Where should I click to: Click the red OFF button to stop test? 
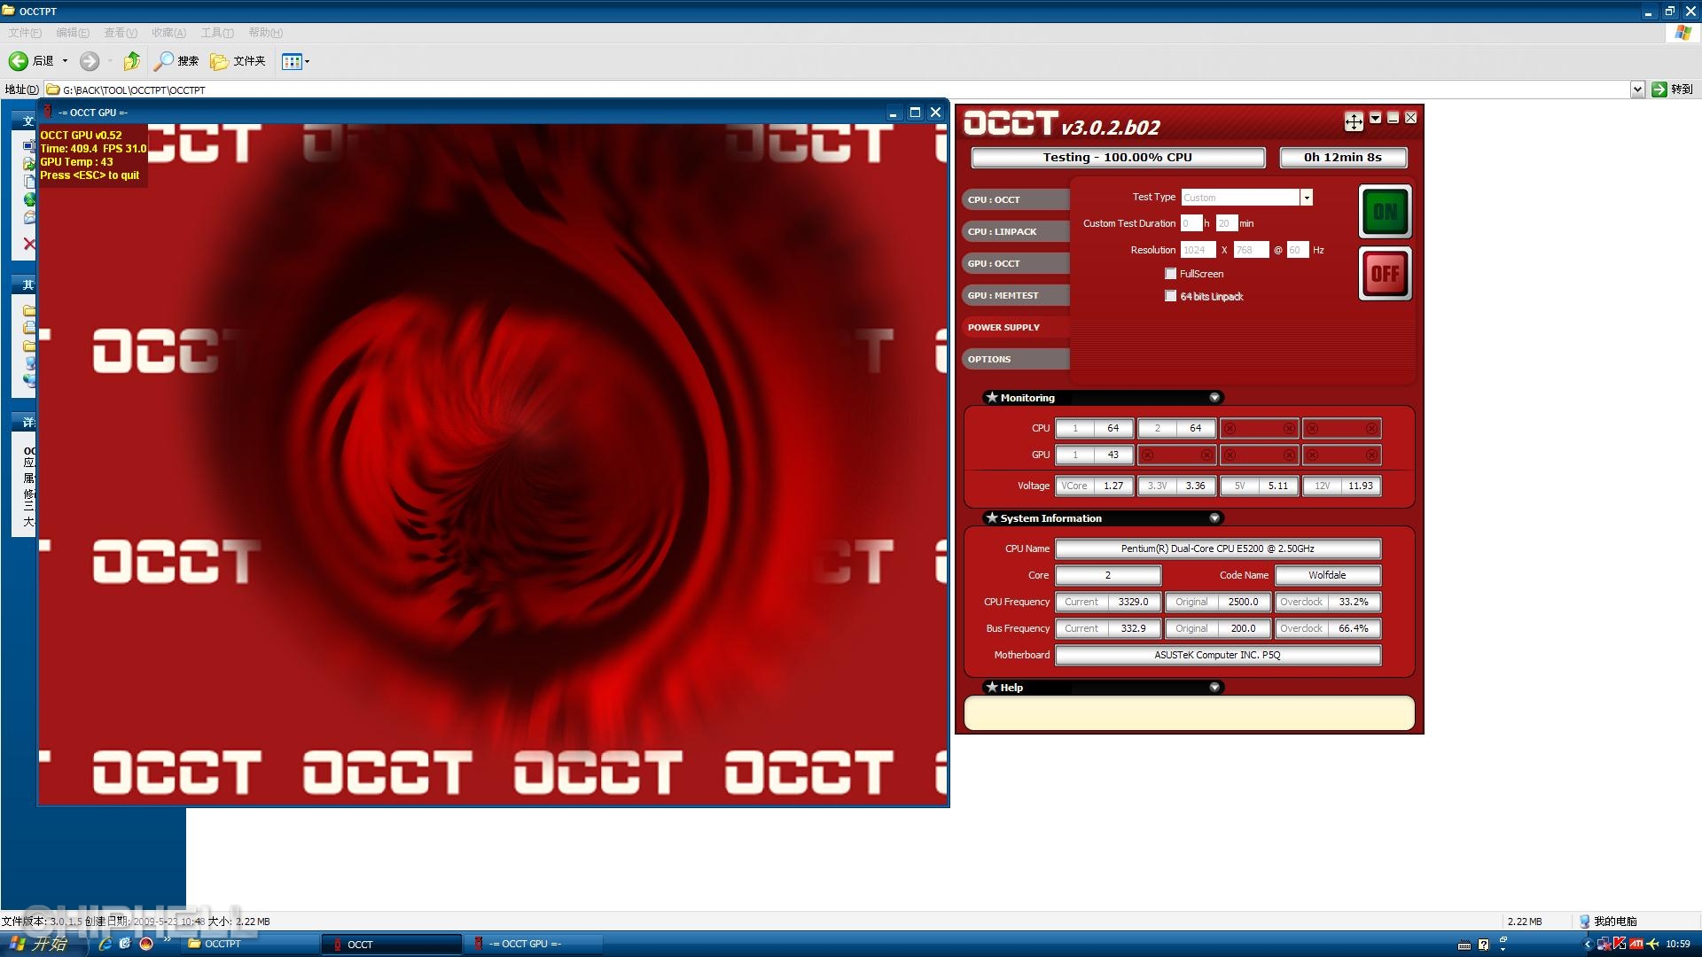(1385, 274)
